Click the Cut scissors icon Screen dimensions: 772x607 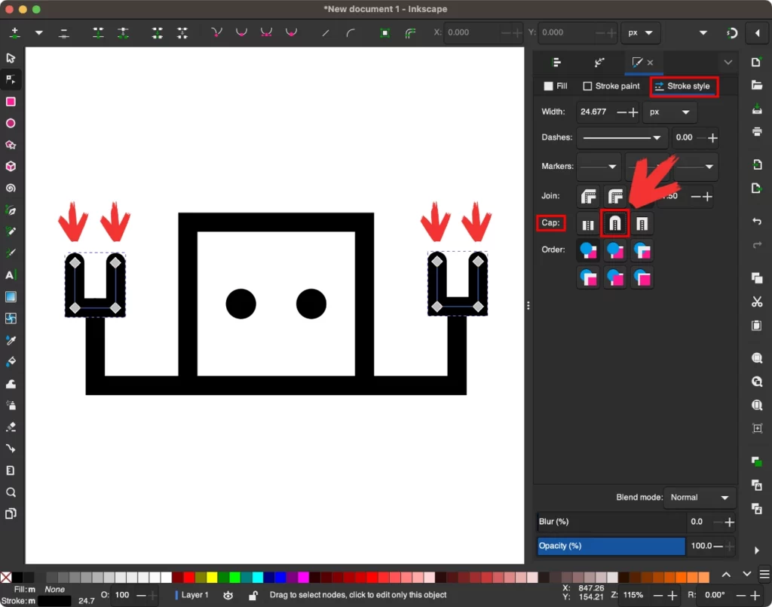coord(757,302)
